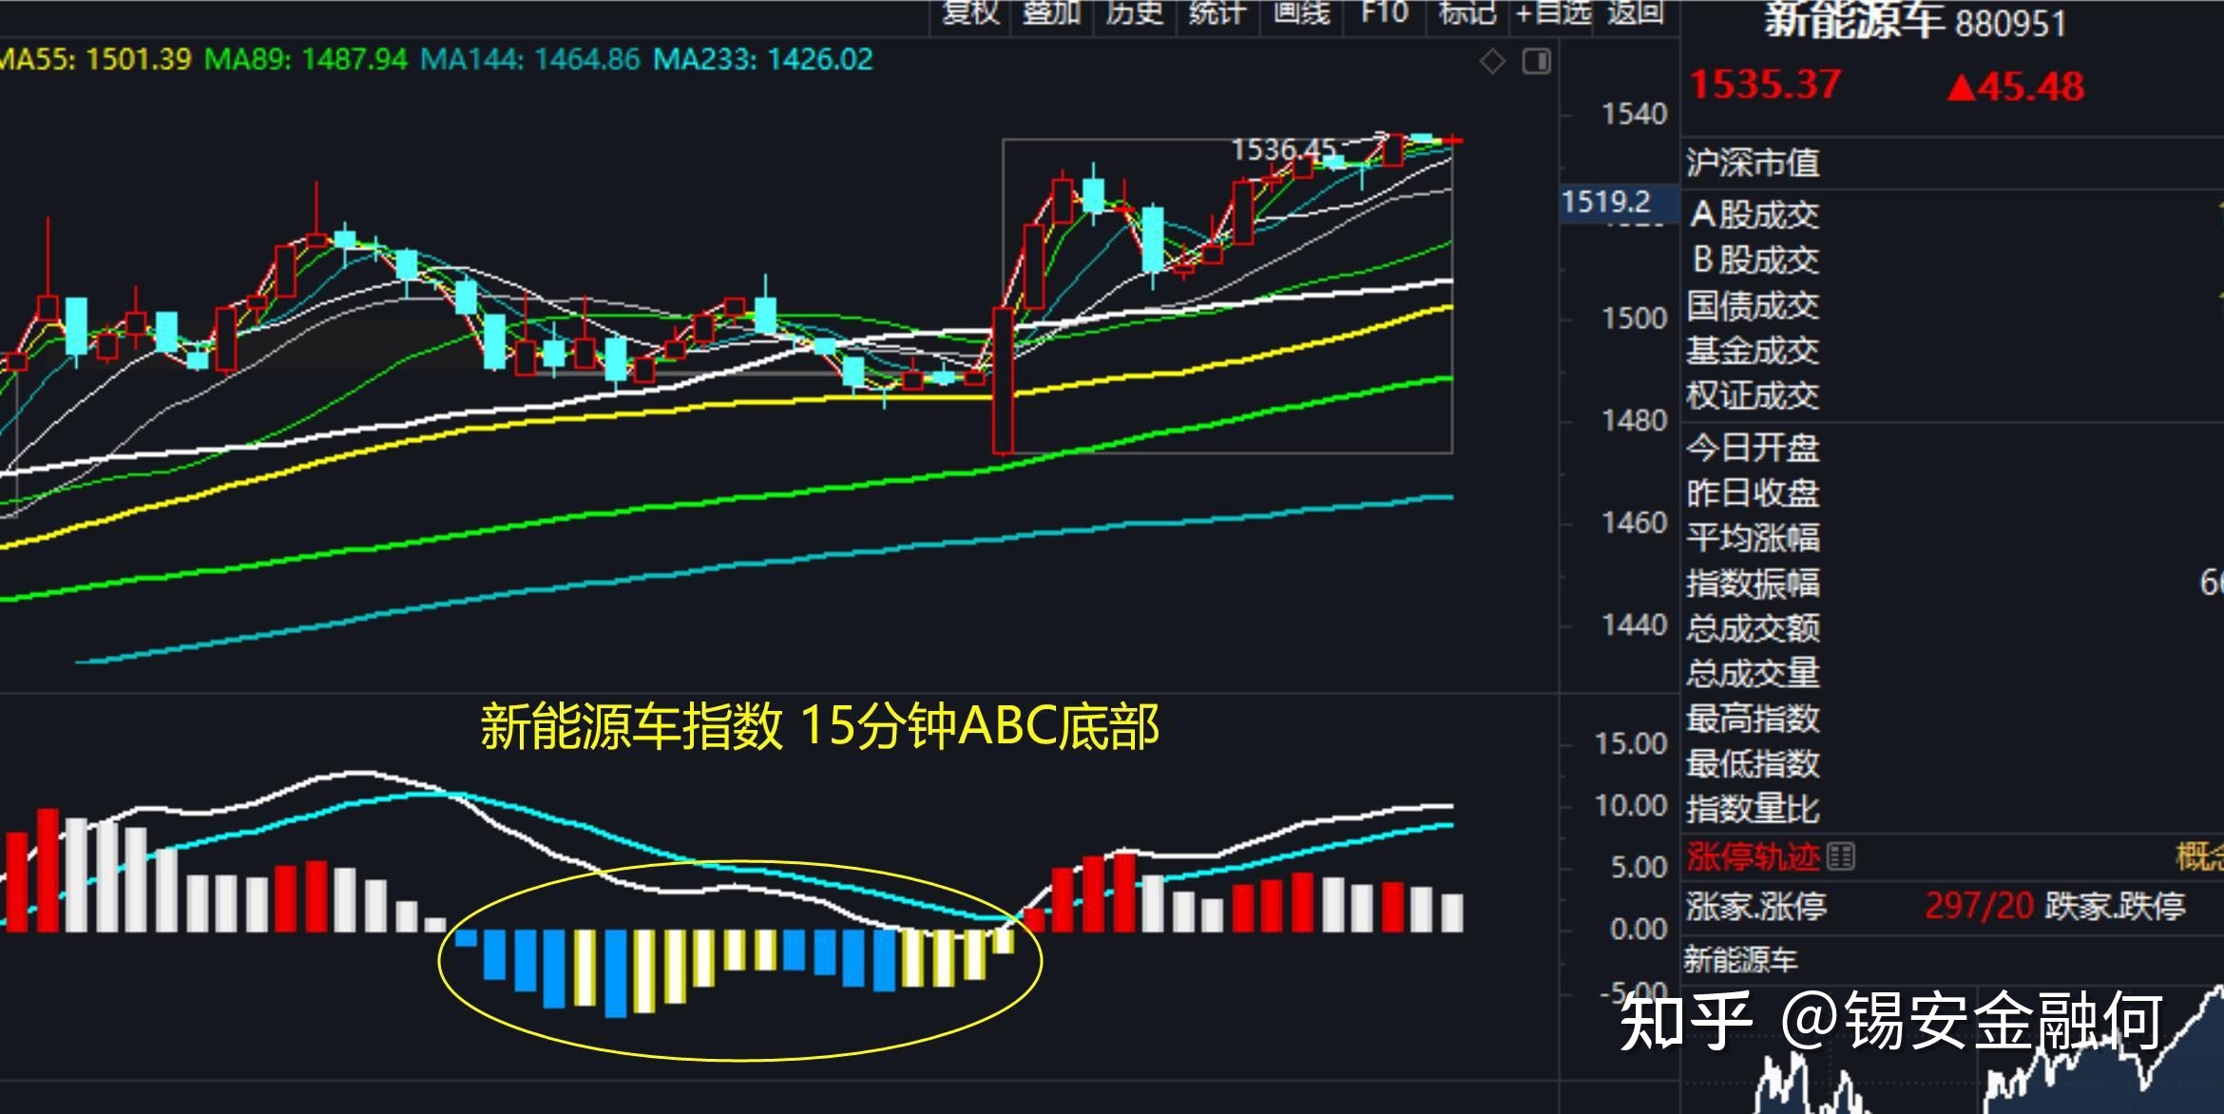Click the 新能源车 880951 index title
The width and height of the screenshot is (2224, 1114).
tap(1915, 20)
